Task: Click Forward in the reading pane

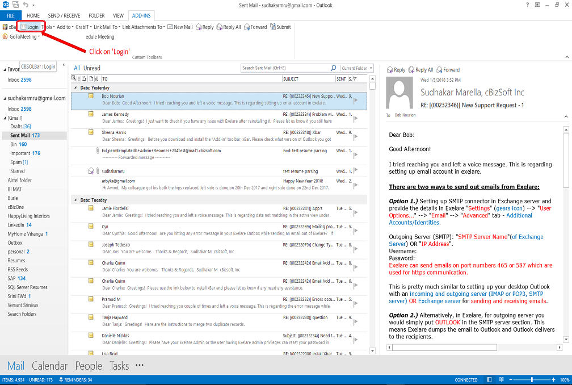Action: [x=448, y=70]
